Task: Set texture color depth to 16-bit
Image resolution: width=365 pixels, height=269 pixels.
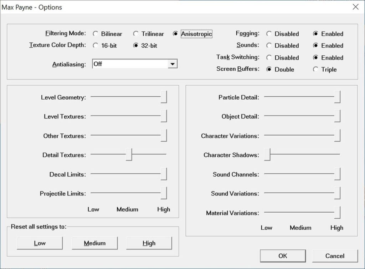Action: tap(104, 45)
